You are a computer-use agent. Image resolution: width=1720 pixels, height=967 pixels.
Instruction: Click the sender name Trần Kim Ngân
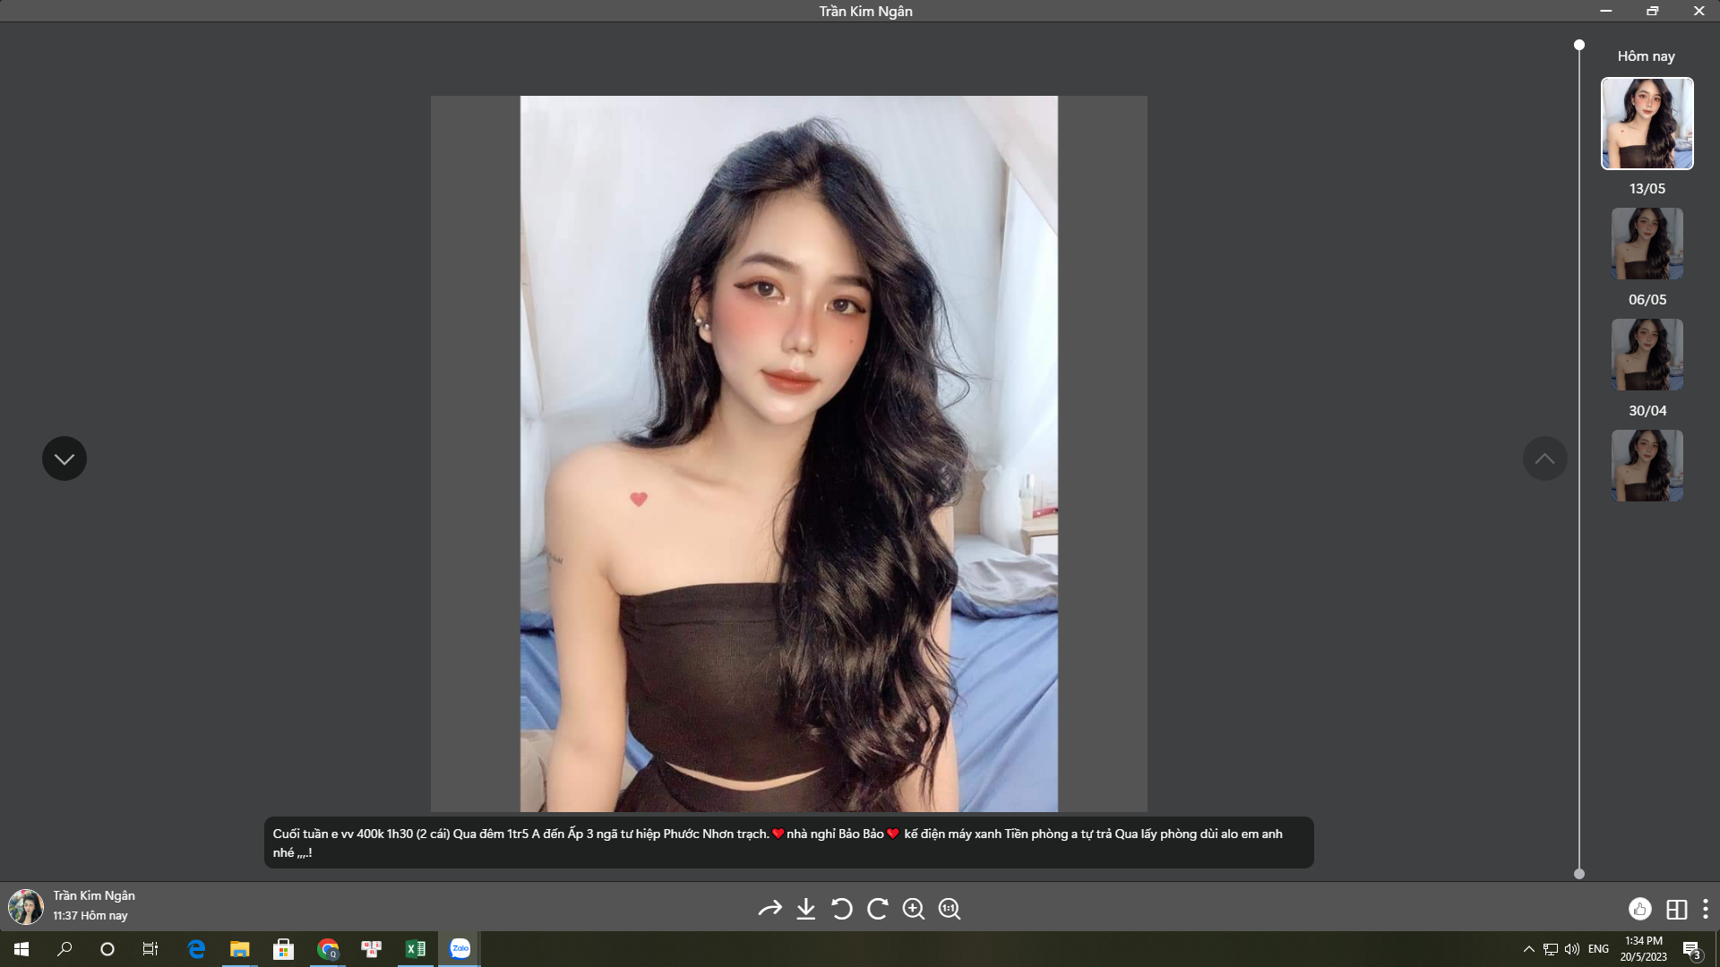coord(94,895)
